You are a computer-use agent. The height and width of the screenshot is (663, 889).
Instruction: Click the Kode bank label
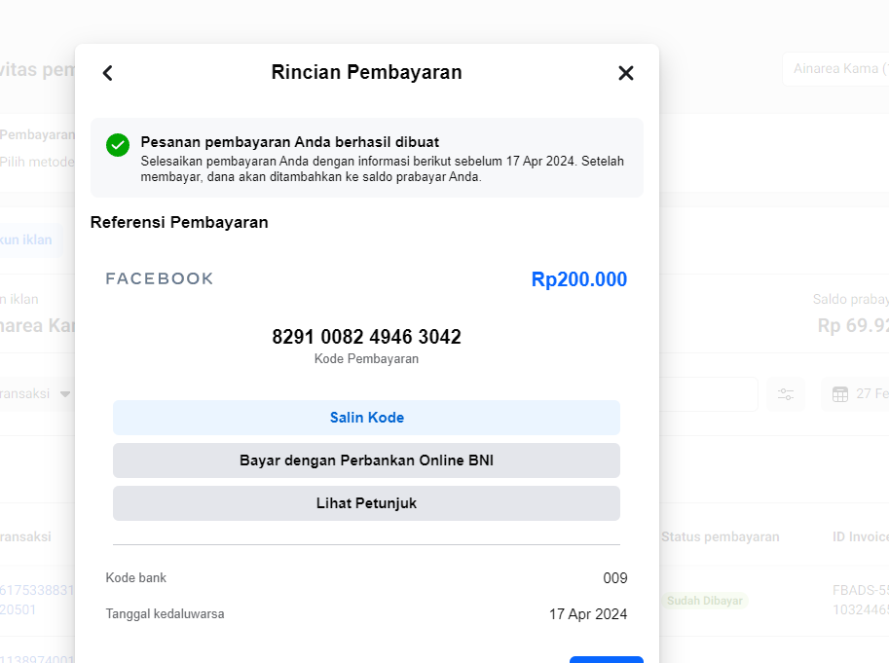click(136, 577)
